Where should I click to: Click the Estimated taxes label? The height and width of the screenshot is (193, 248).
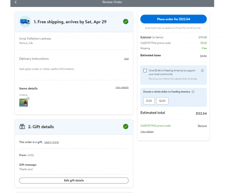click(x=150, y=55)
